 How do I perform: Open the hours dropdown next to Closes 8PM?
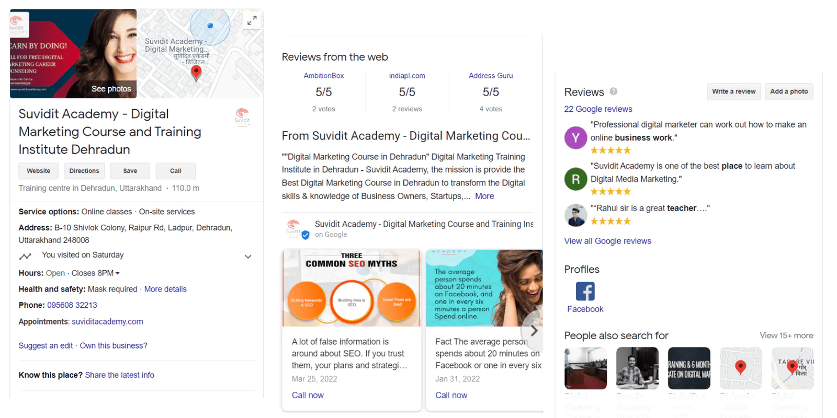(x=118, y=273)
